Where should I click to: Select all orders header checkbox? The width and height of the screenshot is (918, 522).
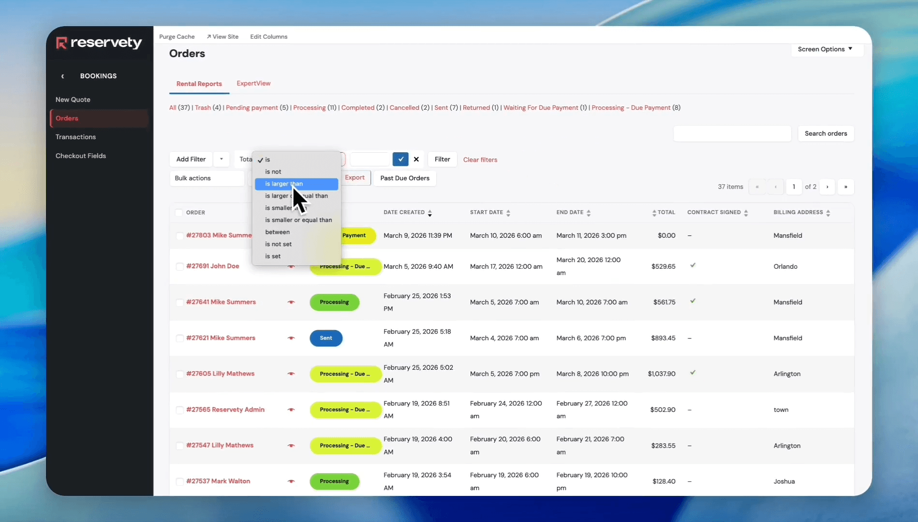pyautogui.click(x=179, y=213)
